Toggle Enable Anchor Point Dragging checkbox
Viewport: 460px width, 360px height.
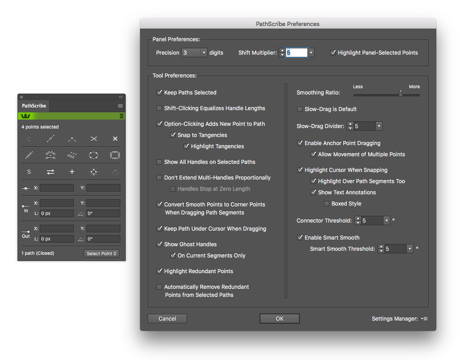(300, 143)
